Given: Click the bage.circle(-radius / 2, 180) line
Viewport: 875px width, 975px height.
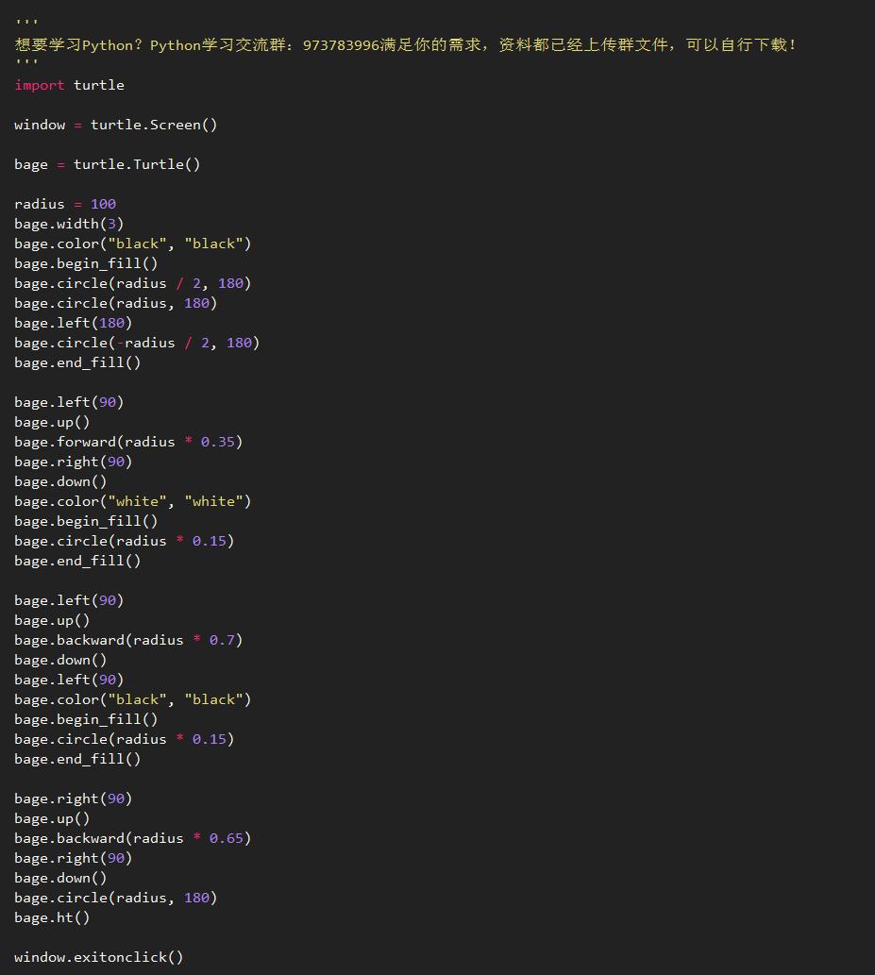Looking at the screenshot, I should [136, 343].
